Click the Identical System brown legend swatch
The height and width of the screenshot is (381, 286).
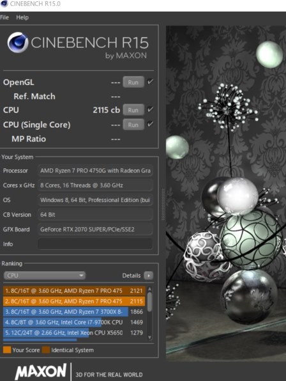[x=46, y=350]
